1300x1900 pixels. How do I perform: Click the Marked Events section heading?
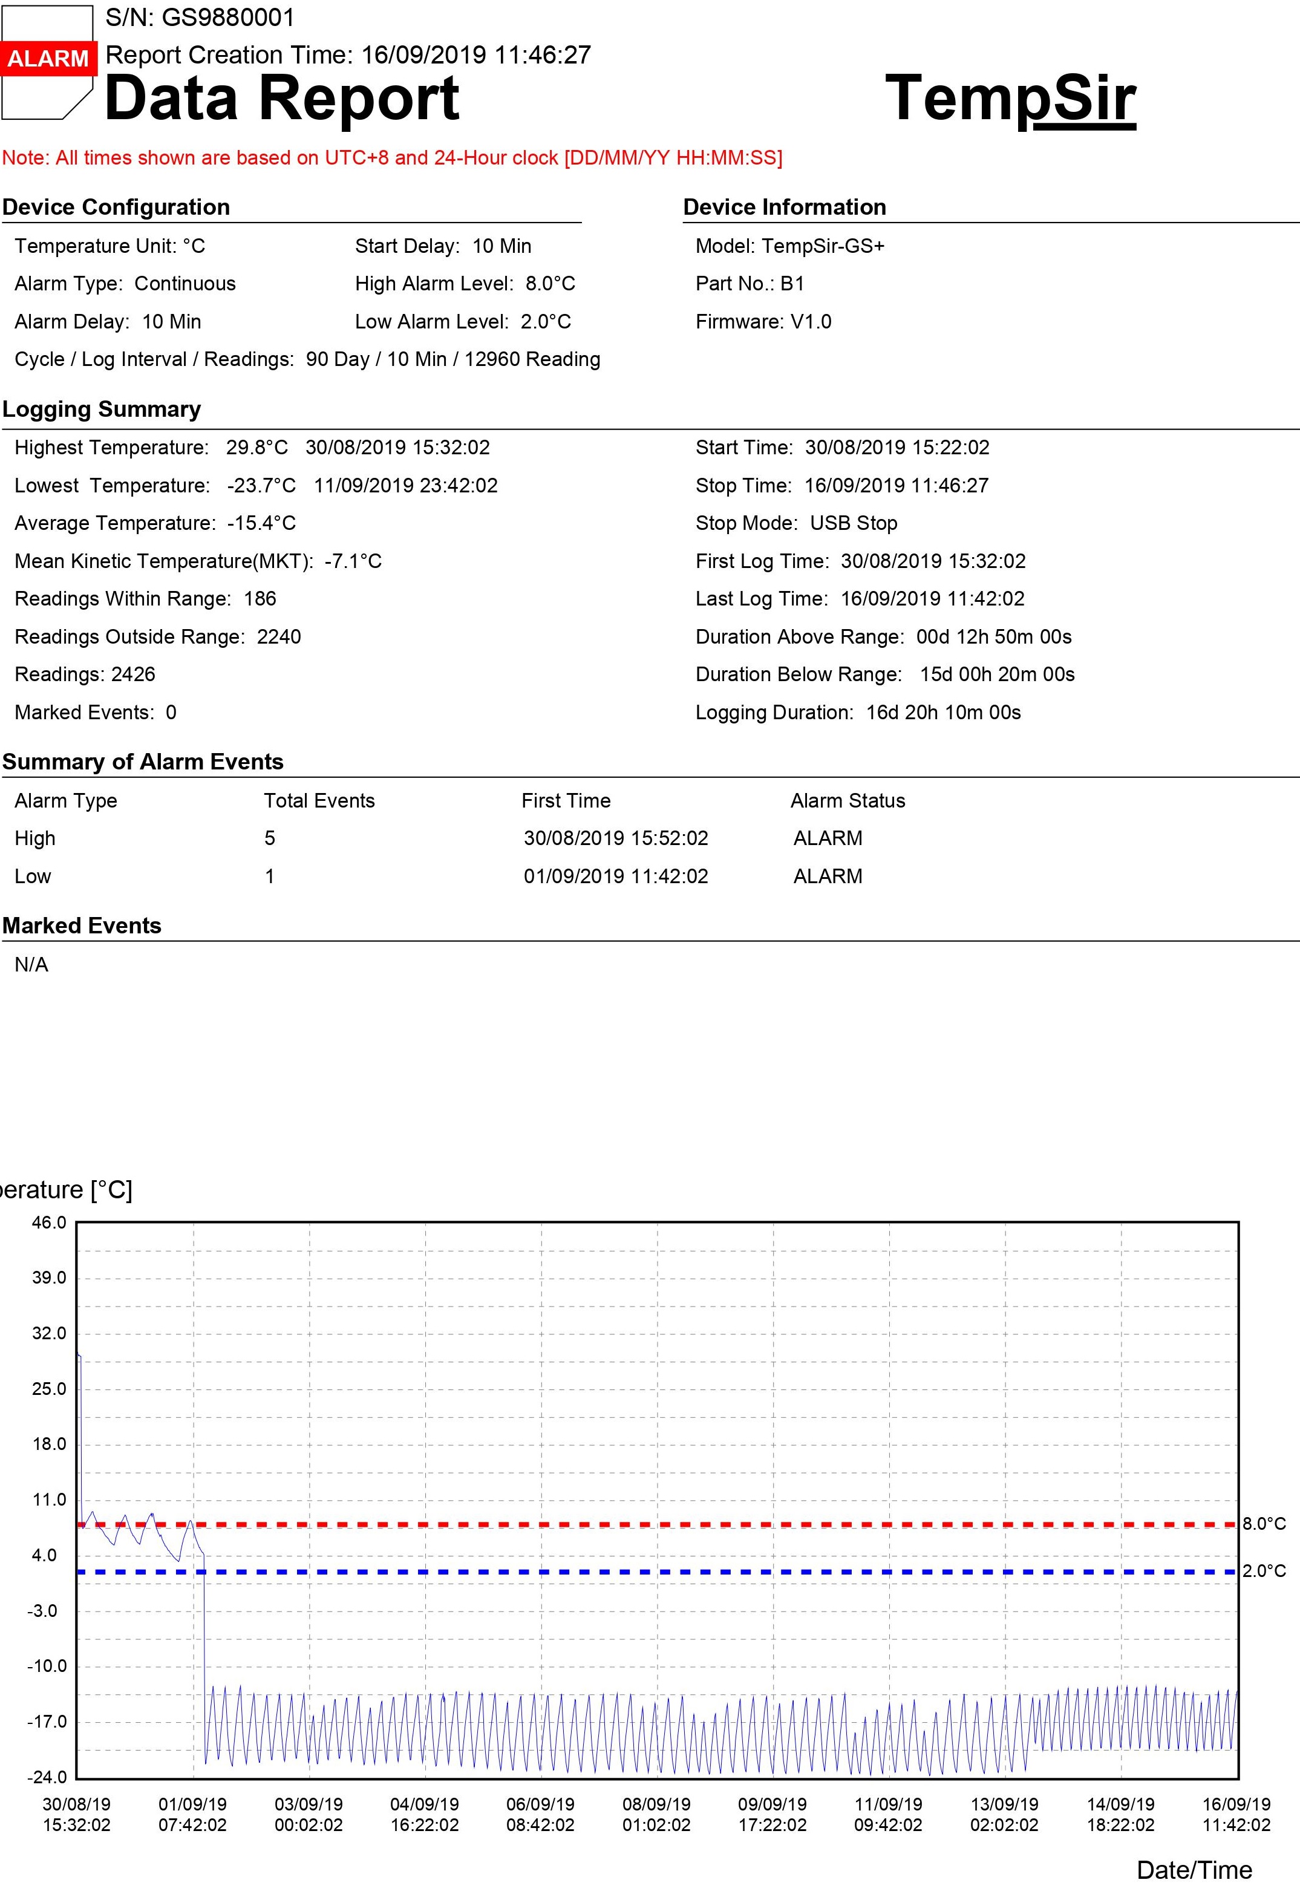tap(82, 926)
